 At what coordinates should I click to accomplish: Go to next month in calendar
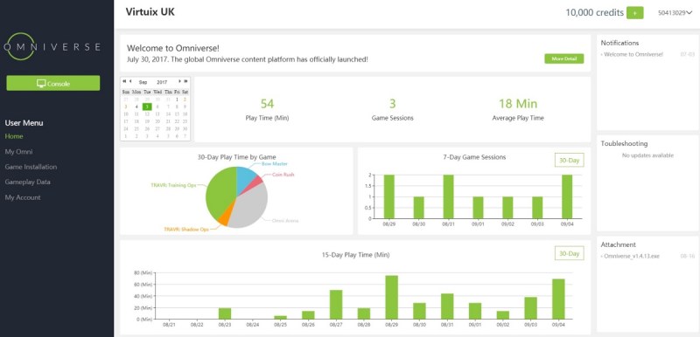pos(180,81)
